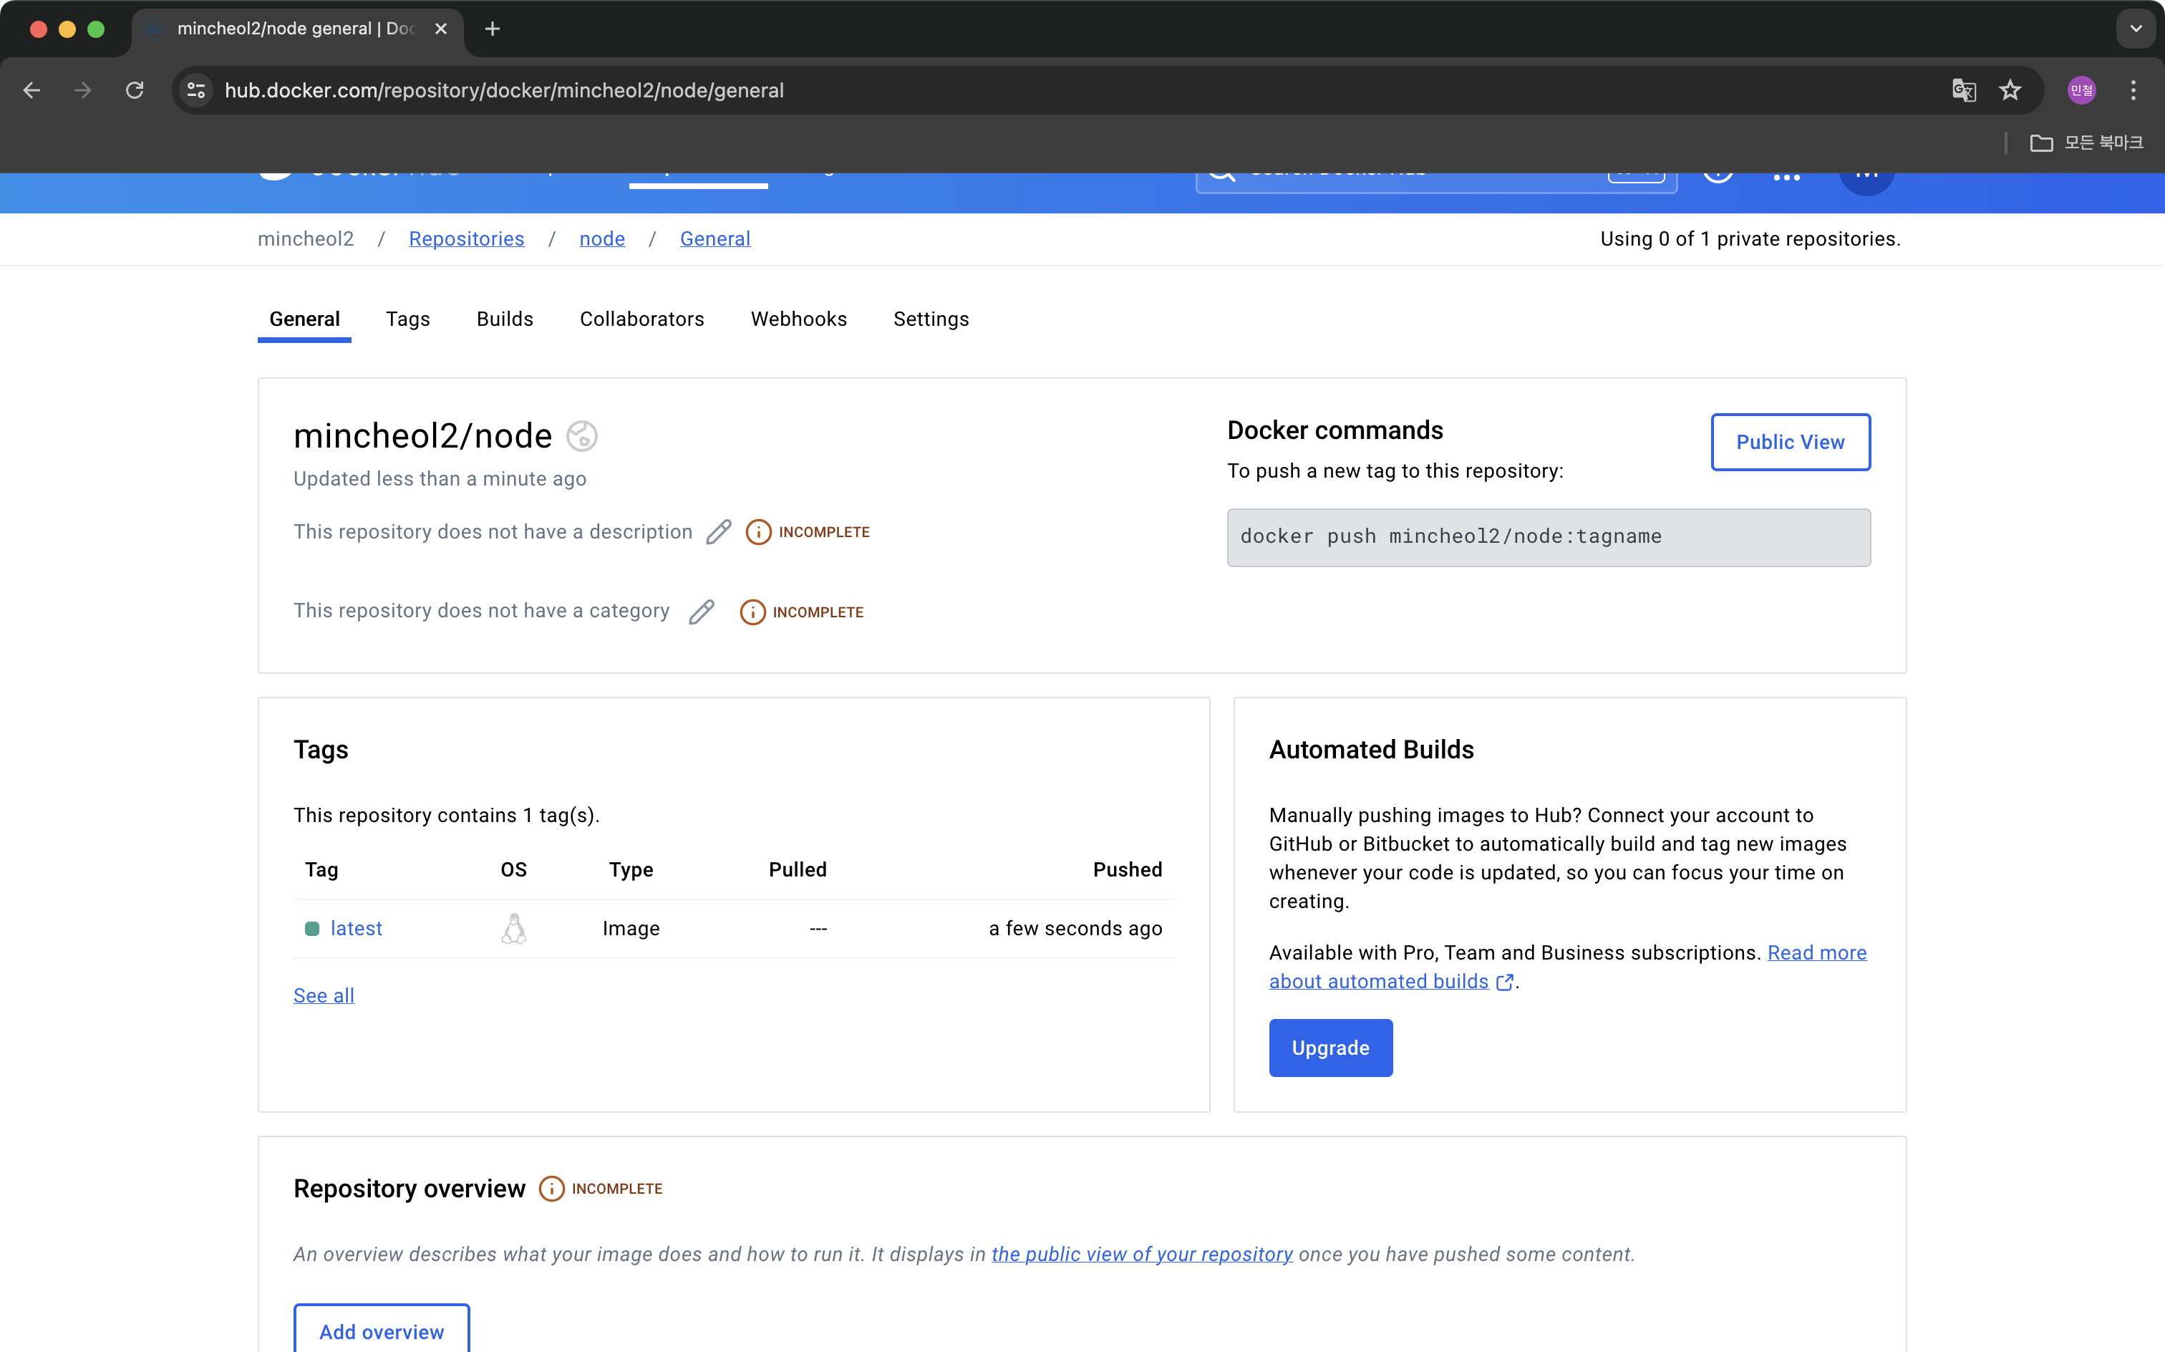The width and height of the screenshot is (2165, 1352).
Task: Open site information icon in address bar
Action: click(x=197, y=90)
